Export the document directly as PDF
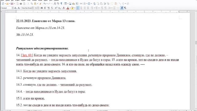Screen dimensions: 197x111 (x=18, y=4)
